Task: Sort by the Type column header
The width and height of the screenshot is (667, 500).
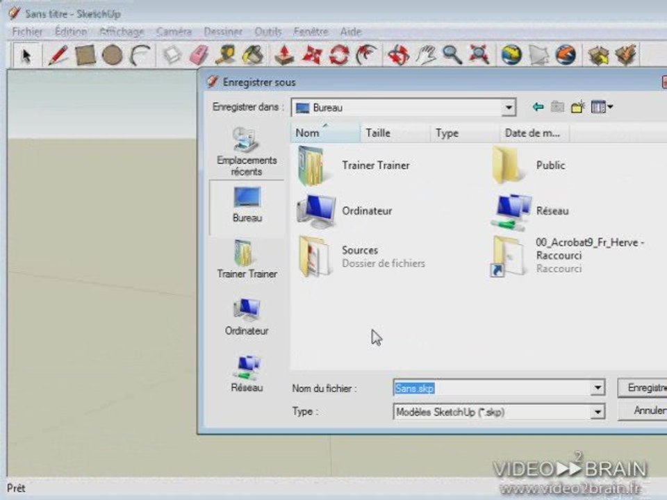Action: [x=465, y=133]
